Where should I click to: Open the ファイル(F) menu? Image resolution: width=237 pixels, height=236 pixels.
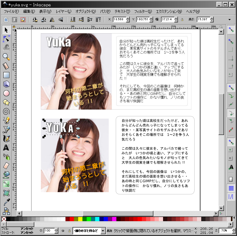12,11
